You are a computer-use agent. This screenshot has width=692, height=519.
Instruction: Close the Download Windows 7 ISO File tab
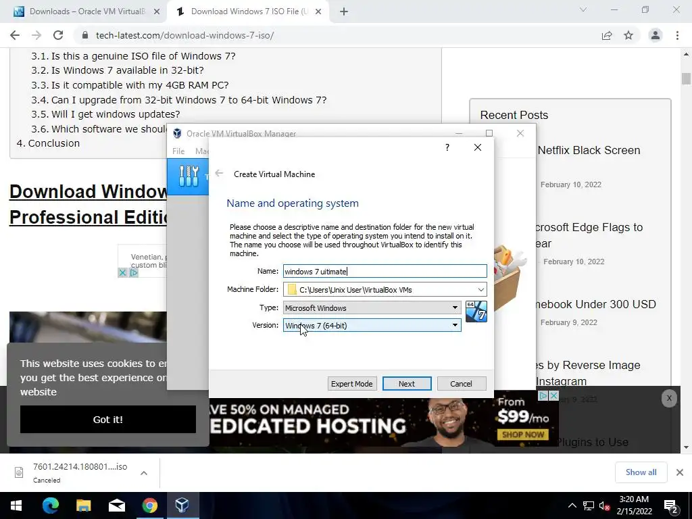point(318,12)
